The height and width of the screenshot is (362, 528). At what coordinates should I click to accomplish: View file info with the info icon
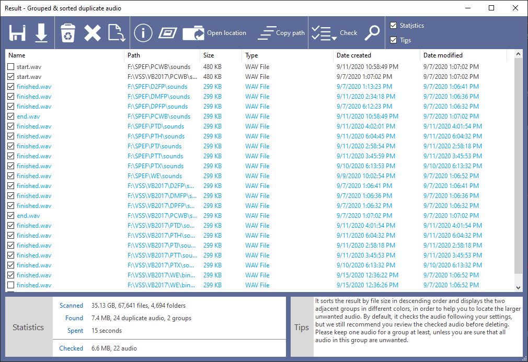point(142,32)
